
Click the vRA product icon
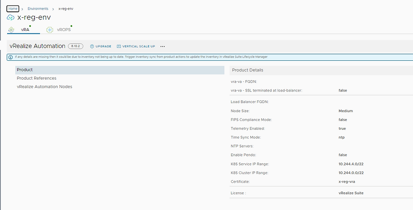(x=11, y=30)
